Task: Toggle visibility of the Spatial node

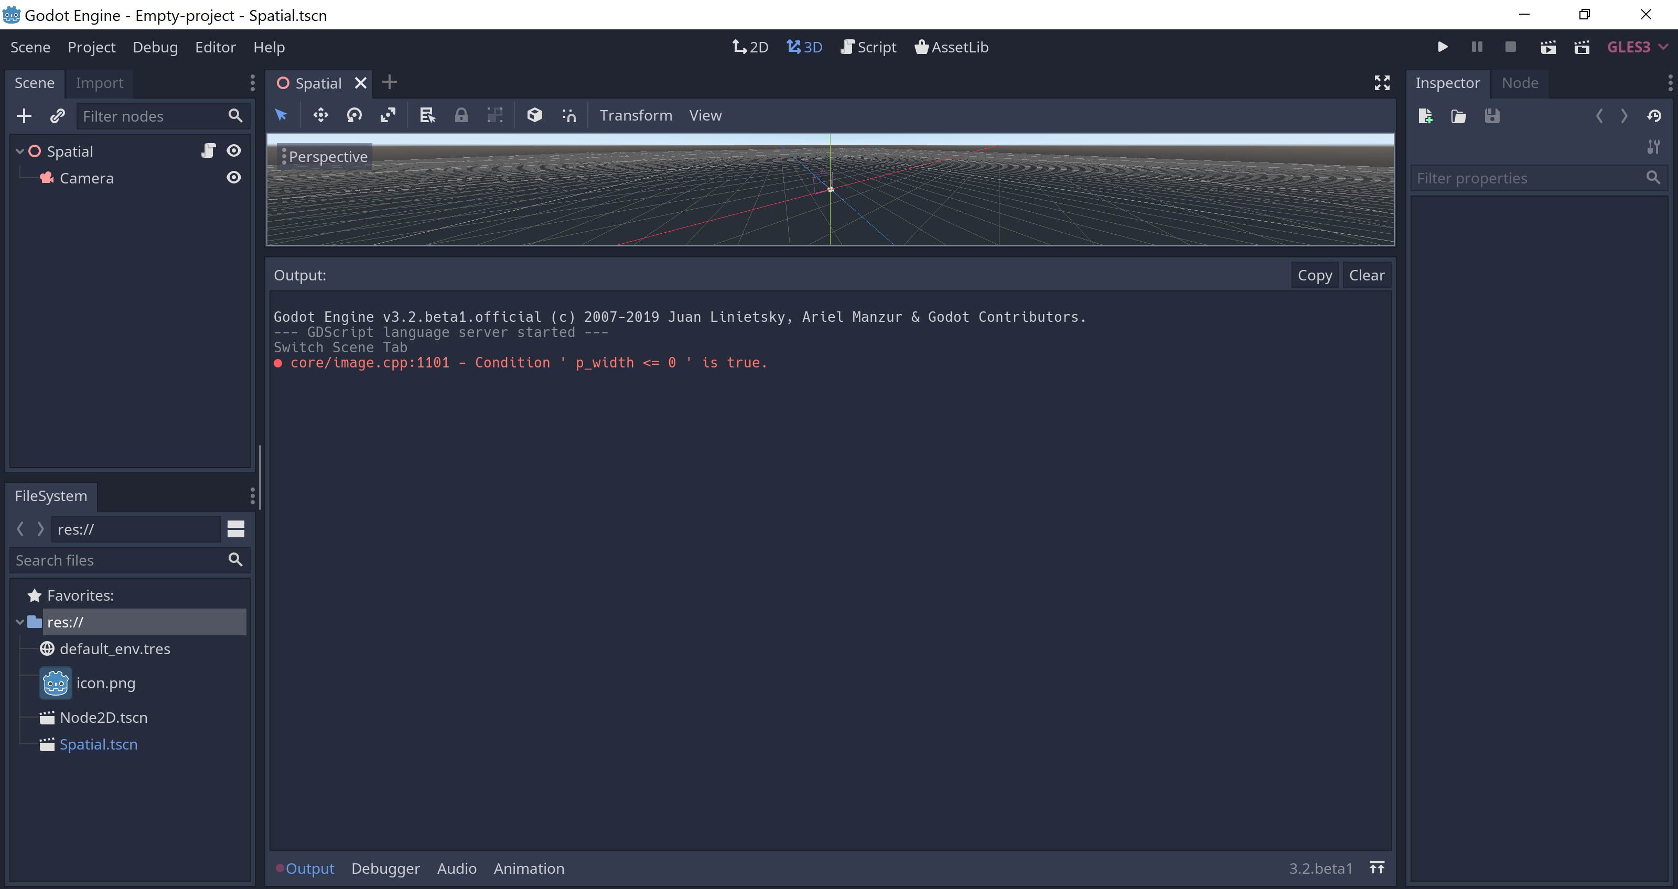Action: (x=233, y=150)
